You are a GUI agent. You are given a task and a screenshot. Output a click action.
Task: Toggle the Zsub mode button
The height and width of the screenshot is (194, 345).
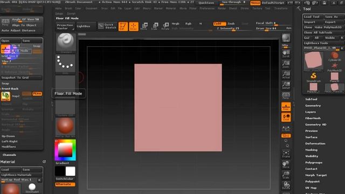231,24
